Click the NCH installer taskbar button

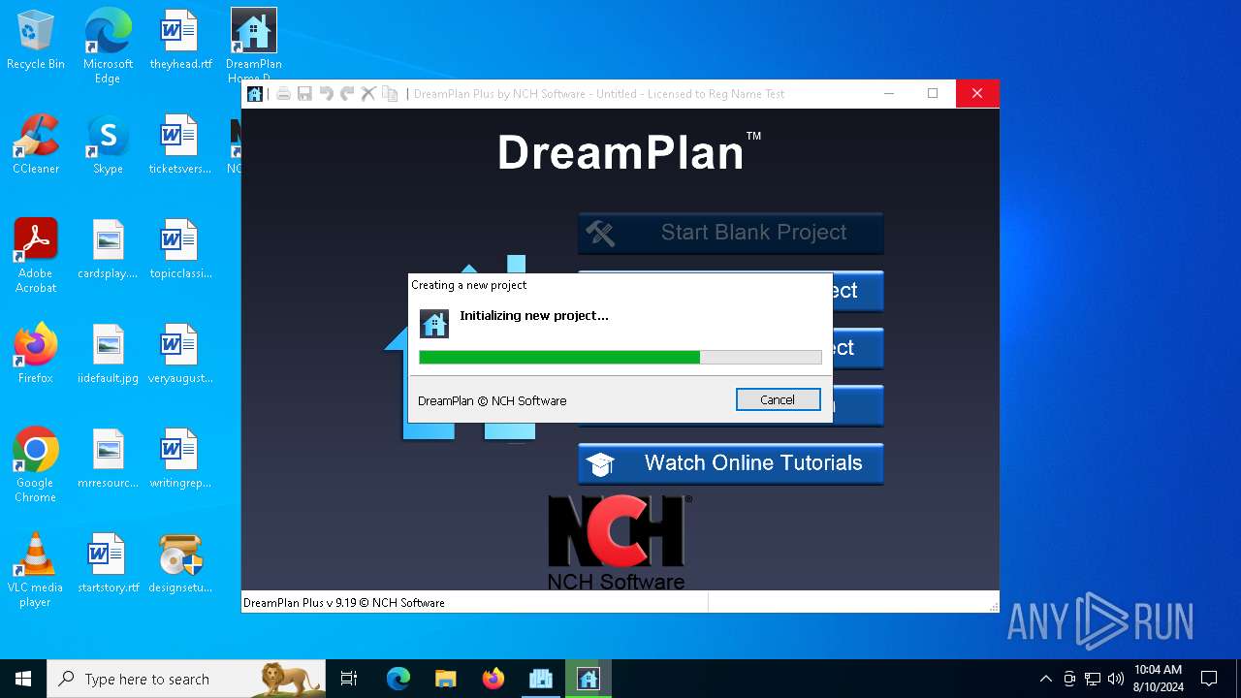[540, 679]
